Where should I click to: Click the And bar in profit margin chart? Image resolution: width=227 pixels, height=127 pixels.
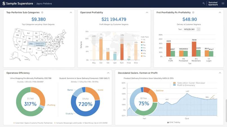click(101, 49)
